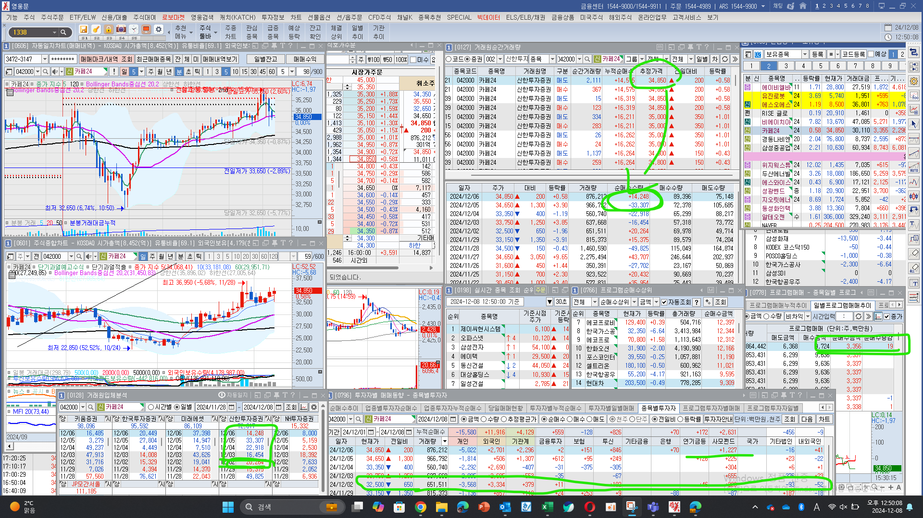Open calendar next to 2024/11/28 in [0128]
923x518 pixels.
pyautogui.click(x=232, y=407)
